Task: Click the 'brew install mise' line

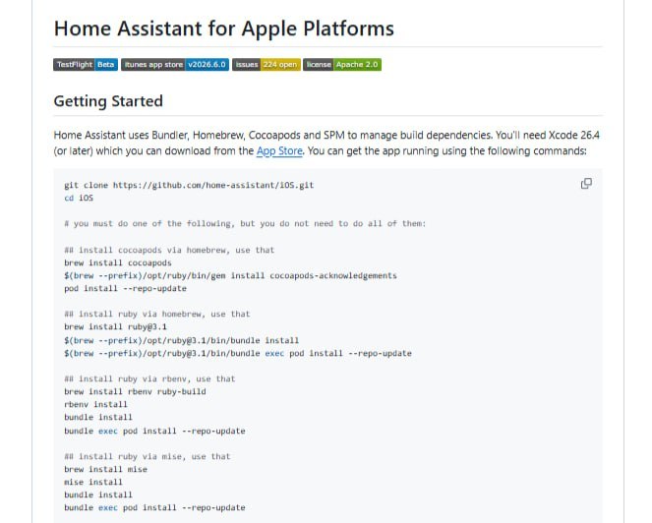Action: (105, 469)
